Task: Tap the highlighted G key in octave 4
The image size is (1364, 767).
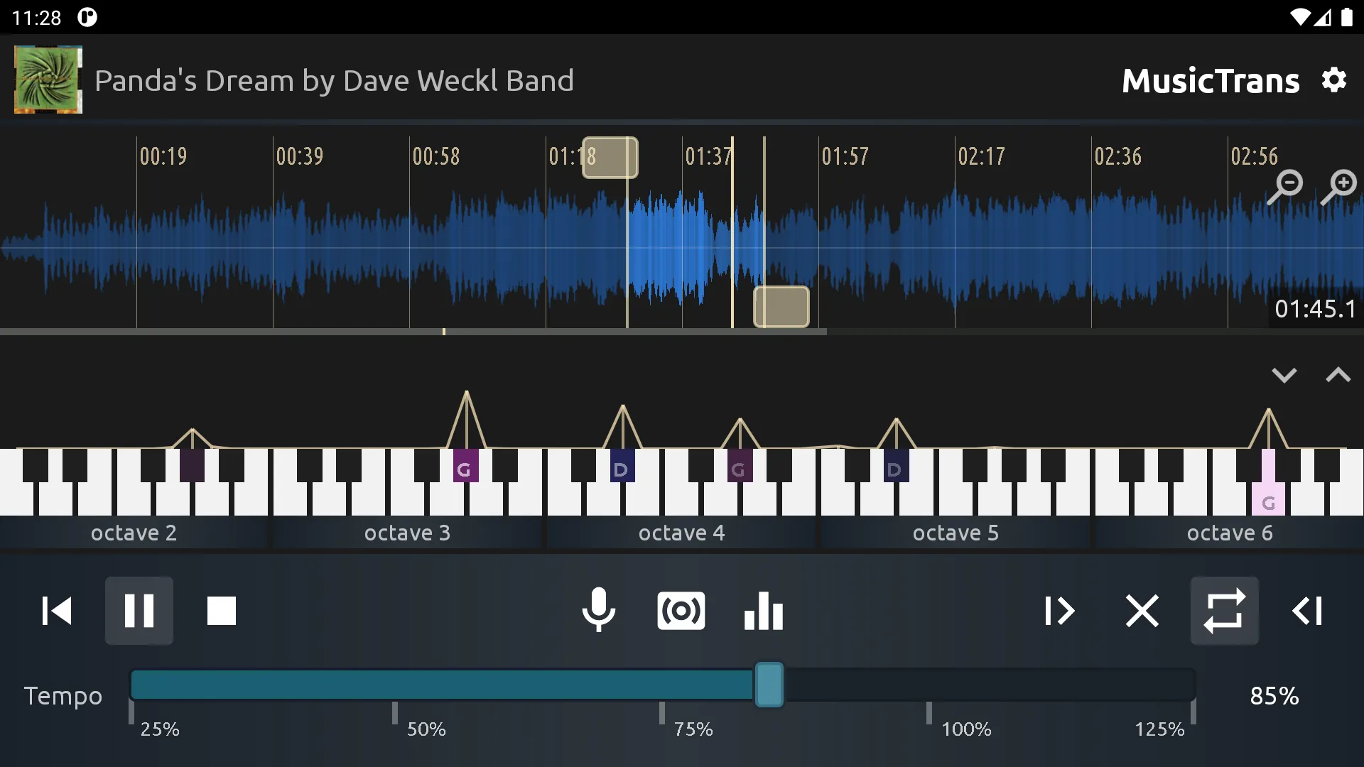Action: tap(740, 466)
